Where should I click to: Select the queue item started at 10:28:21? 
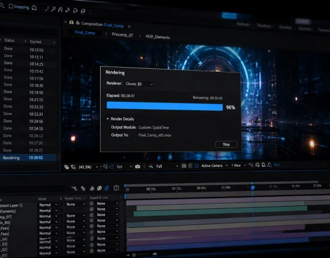(x=28, y=150)
